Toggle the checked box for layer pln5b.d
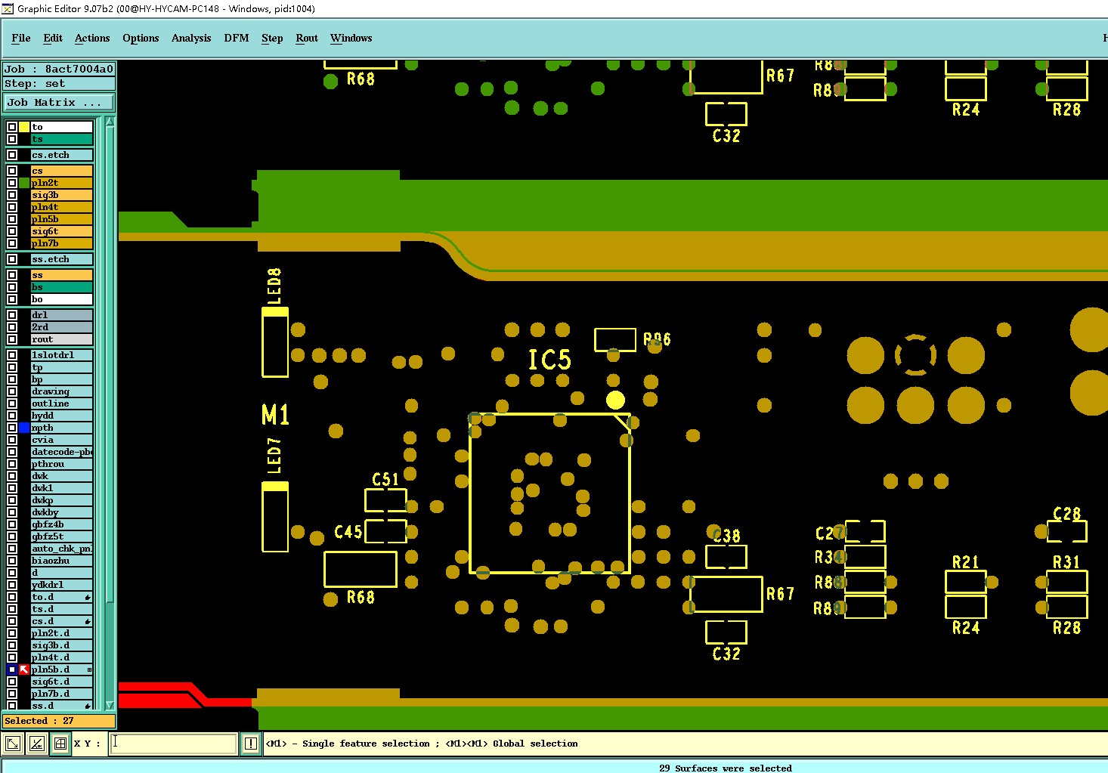The height and width of the screenshot is (773, 1108). (x=12, y=669)
